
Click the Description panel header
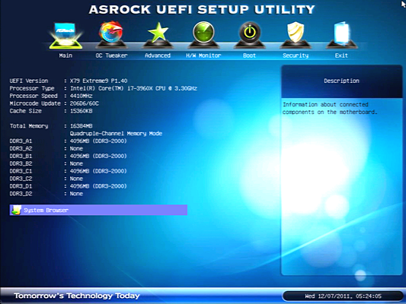[341, 81]
